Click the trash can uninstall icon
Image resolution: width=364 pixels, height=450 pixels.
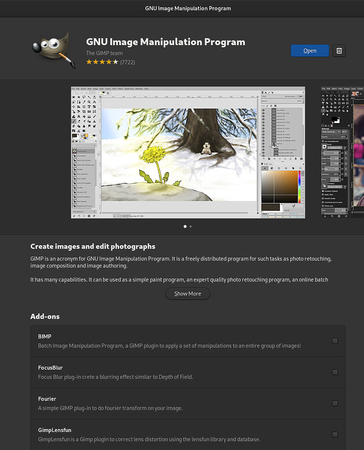point(339,51)
